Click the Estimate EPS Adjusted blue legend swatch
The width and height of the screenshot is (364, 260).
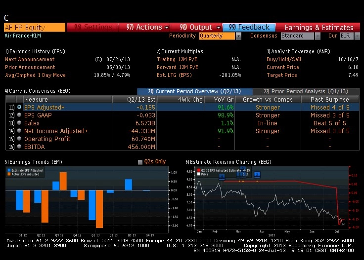(9, 170)
